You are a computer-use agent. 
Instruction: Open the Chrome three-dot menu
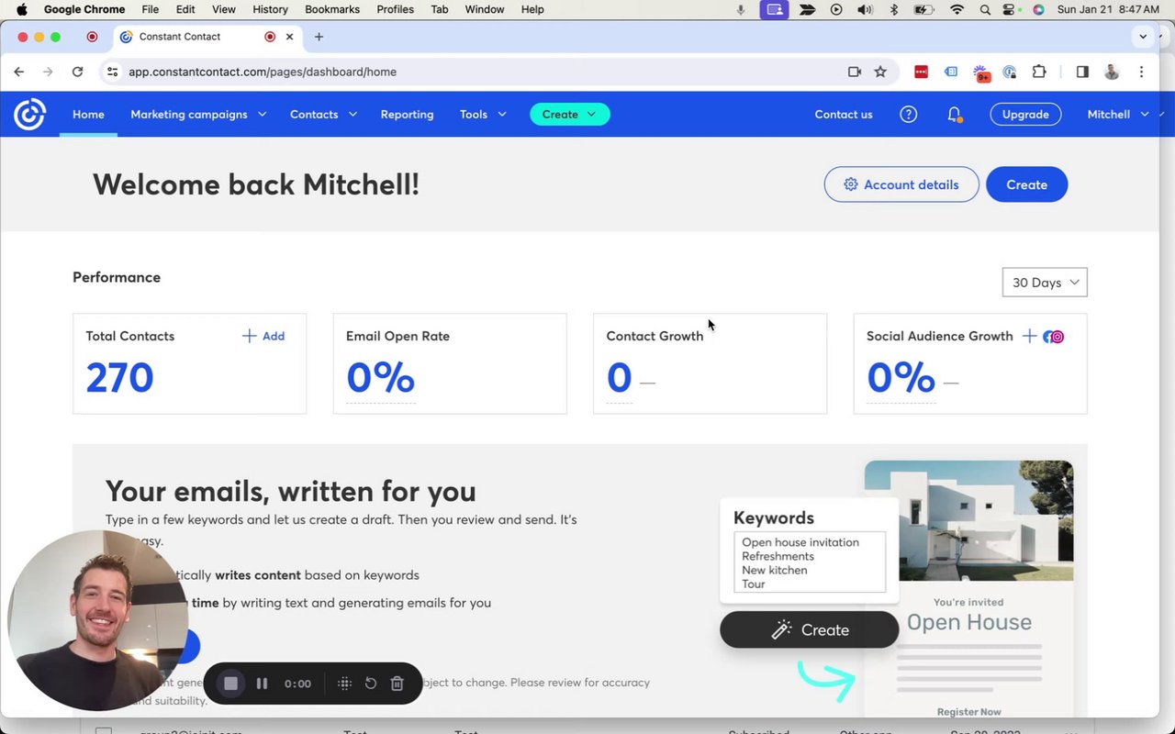(1141, 72)
